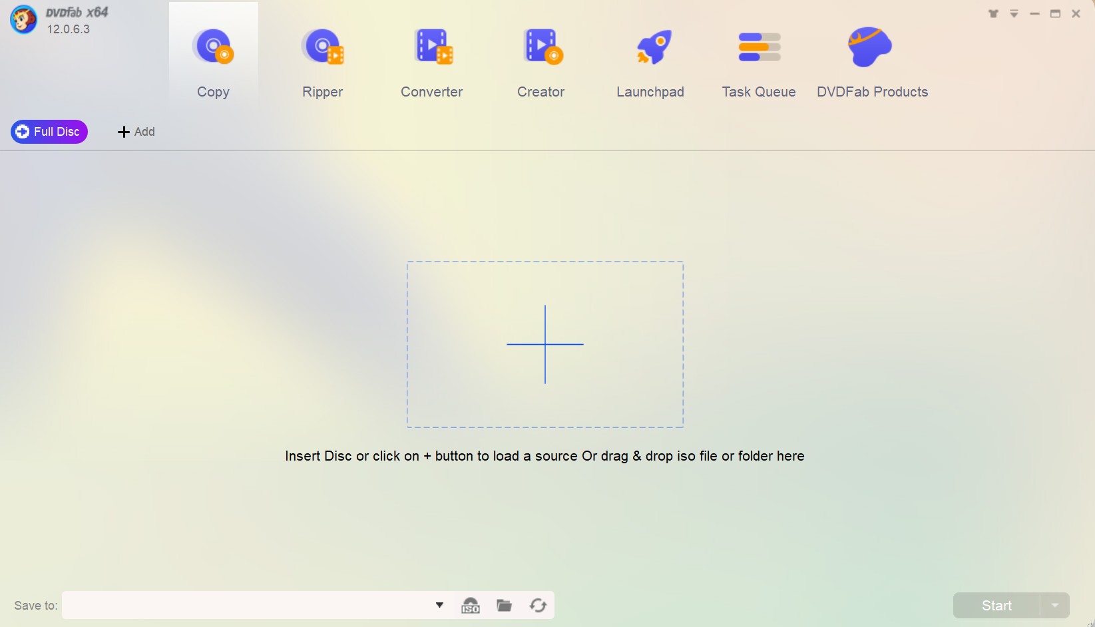Click the Full Disc mode button
Screen dimensions: 1095x627
click(49, 132)
